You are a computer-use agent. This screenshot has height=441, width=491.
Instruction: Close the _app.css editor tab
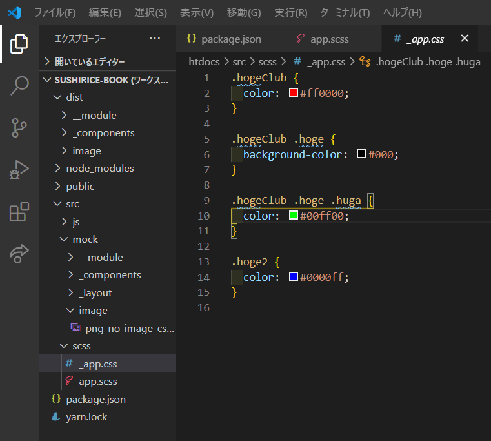click(465, 38)
